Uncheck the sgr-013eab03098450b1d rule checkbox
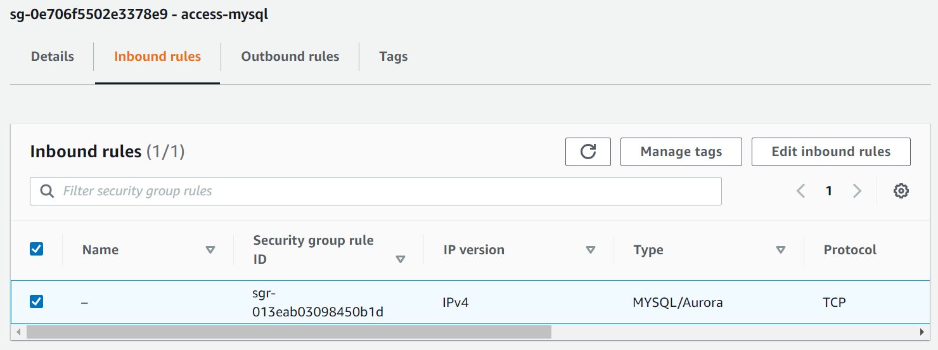938x350 pixels. [37, 301]
